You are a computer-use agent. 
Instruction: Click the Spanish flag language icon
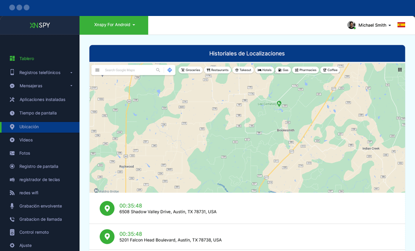click(x=401, y=25)
